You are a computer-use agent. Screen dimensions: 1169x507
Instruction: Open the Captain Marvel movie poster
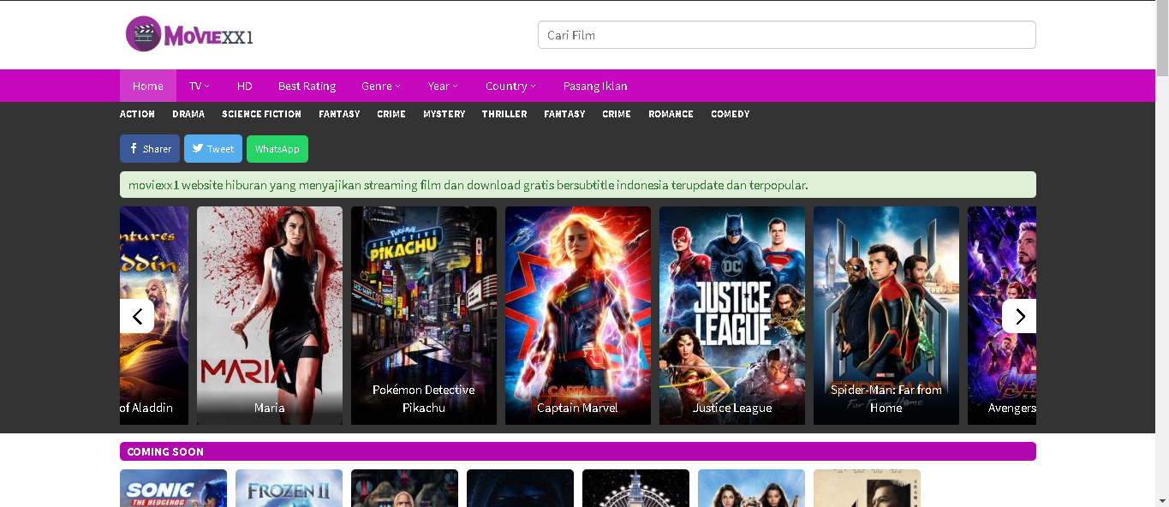pos(578,315)
